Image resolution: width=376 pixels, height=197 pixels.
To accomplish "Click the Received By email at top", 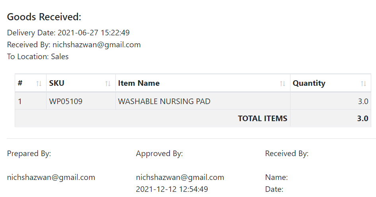I will click(x=97, y=45).
